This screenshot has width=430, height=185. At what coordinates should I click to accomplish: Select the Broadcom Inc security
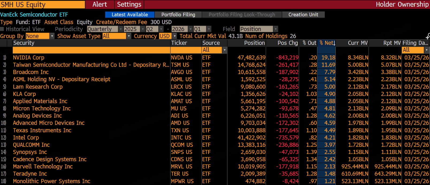coord(31,72)
